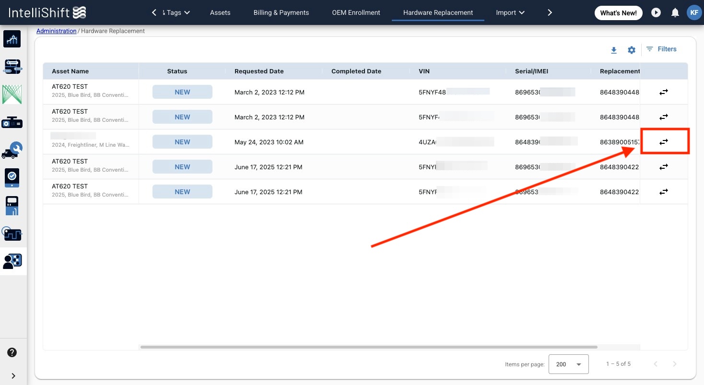704x385 pixels.
Task: Open the Tags dropdown tab
Action: click(176, 12)
